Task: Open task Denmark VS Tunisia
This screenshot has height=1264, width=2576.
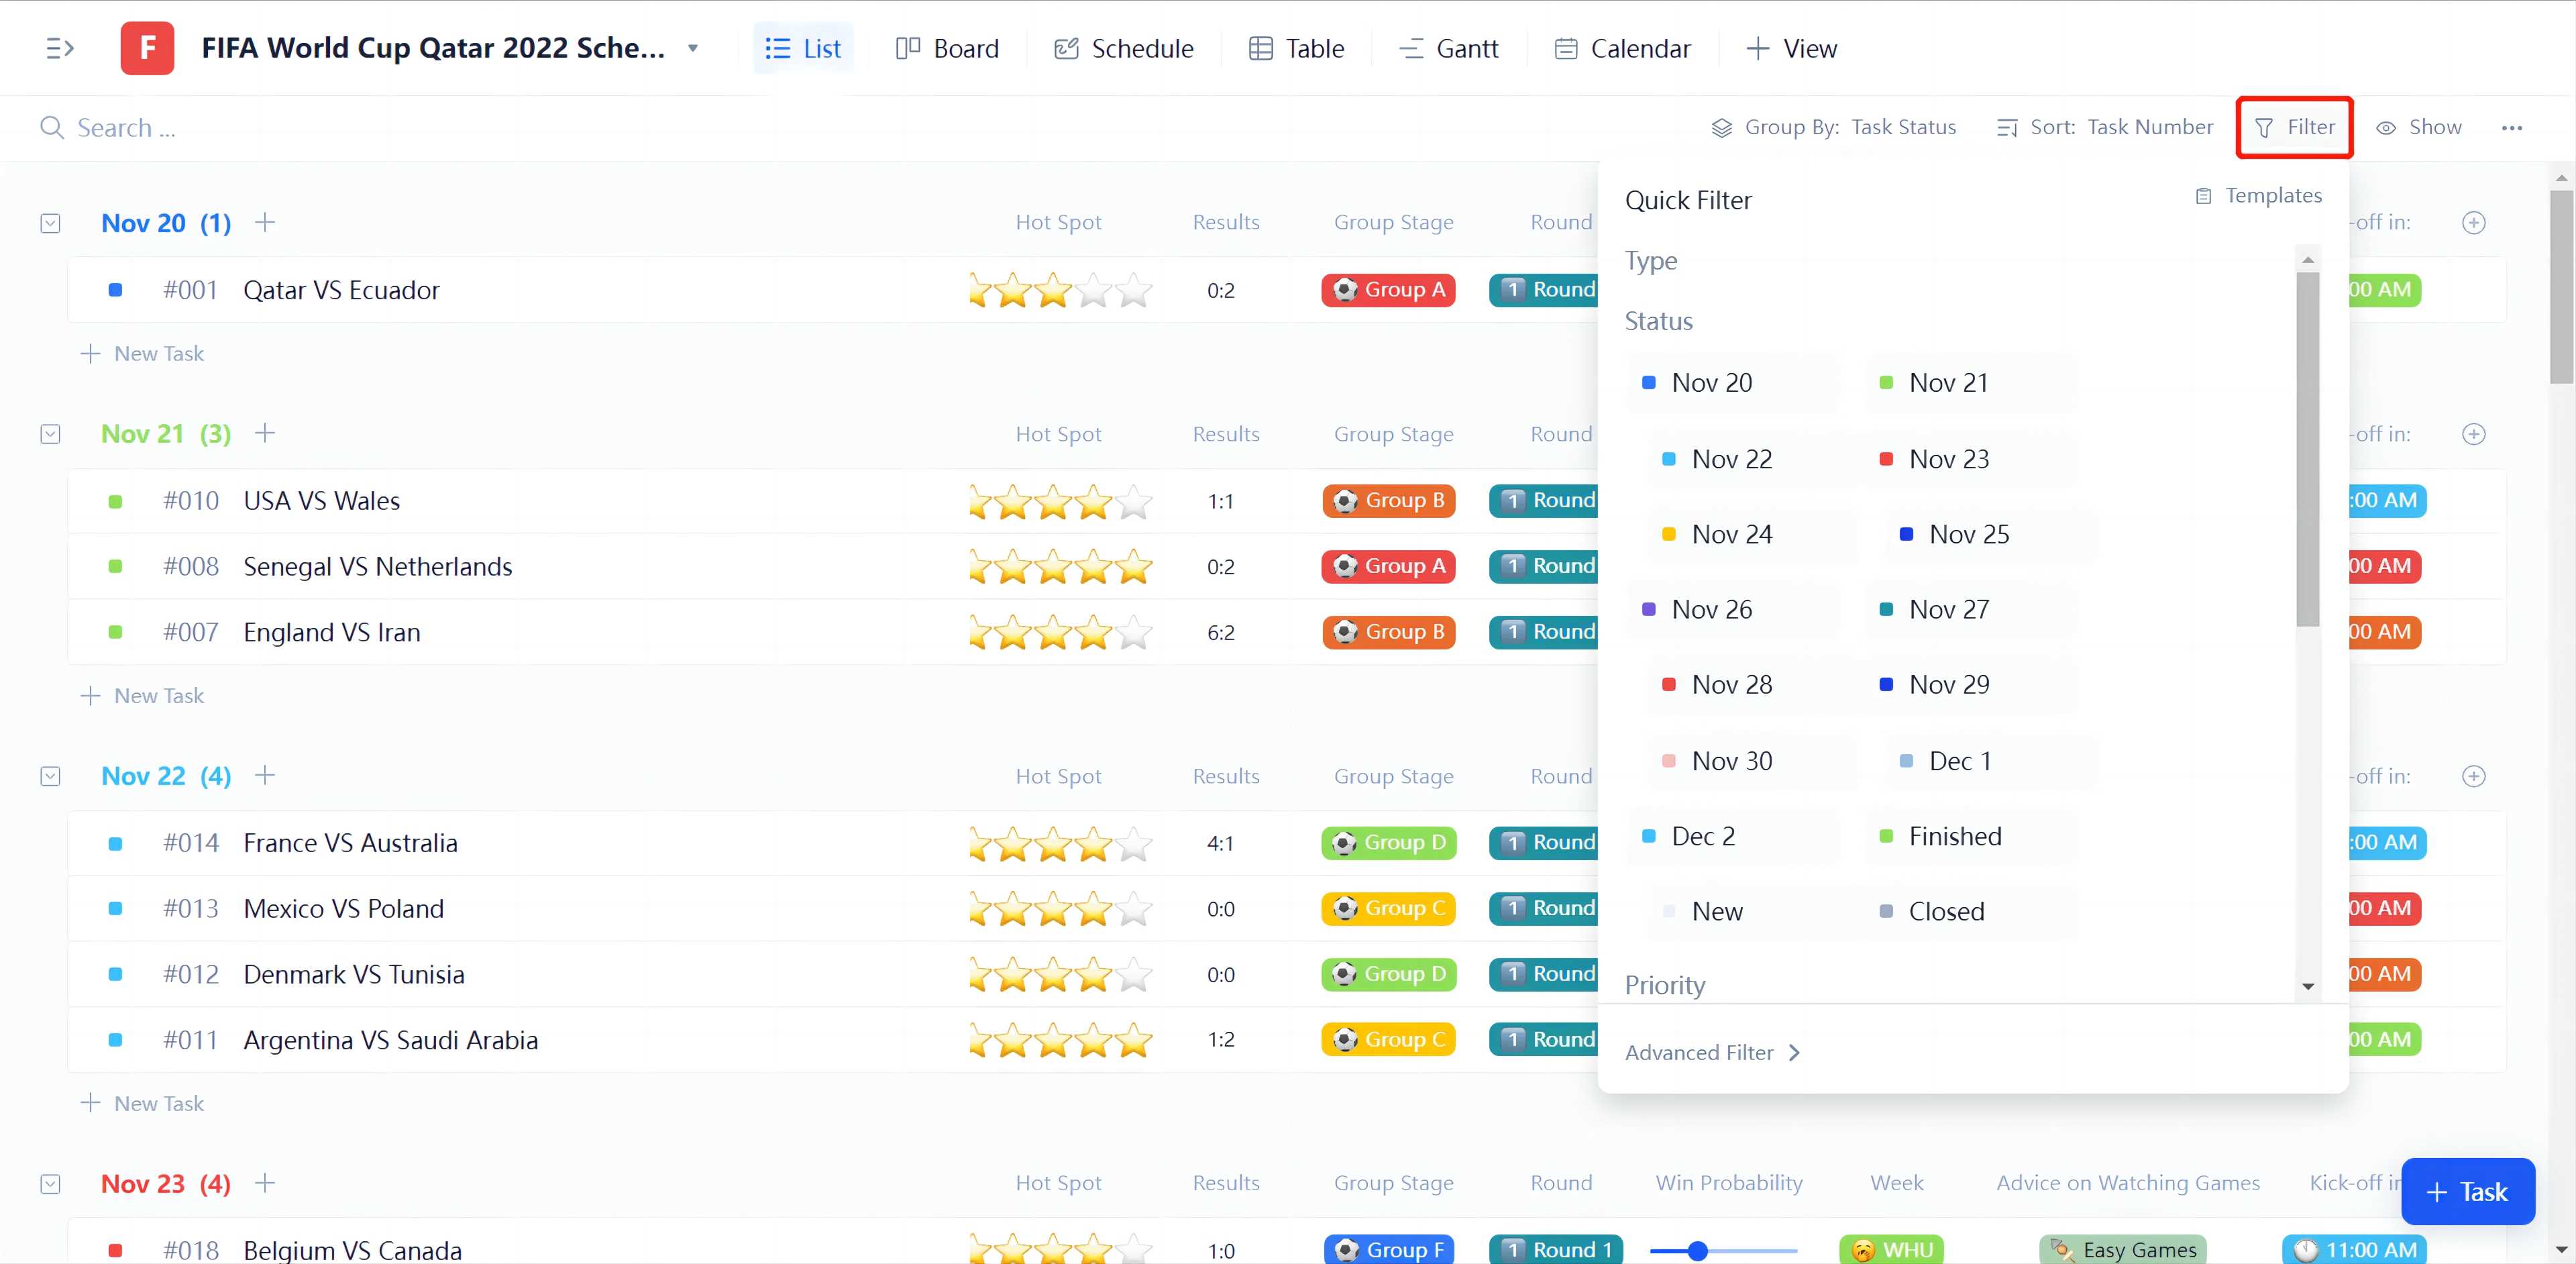Action: point(354,975)
